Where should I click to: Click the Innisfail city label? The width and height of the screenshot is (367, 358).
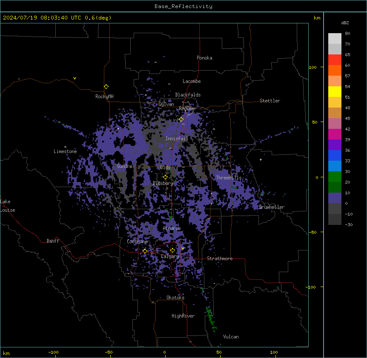coord(177,139)
